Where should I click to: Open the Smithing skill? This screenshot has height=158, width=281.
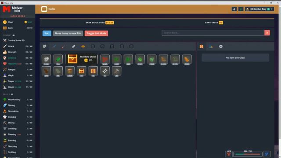(x=18, y=129)
